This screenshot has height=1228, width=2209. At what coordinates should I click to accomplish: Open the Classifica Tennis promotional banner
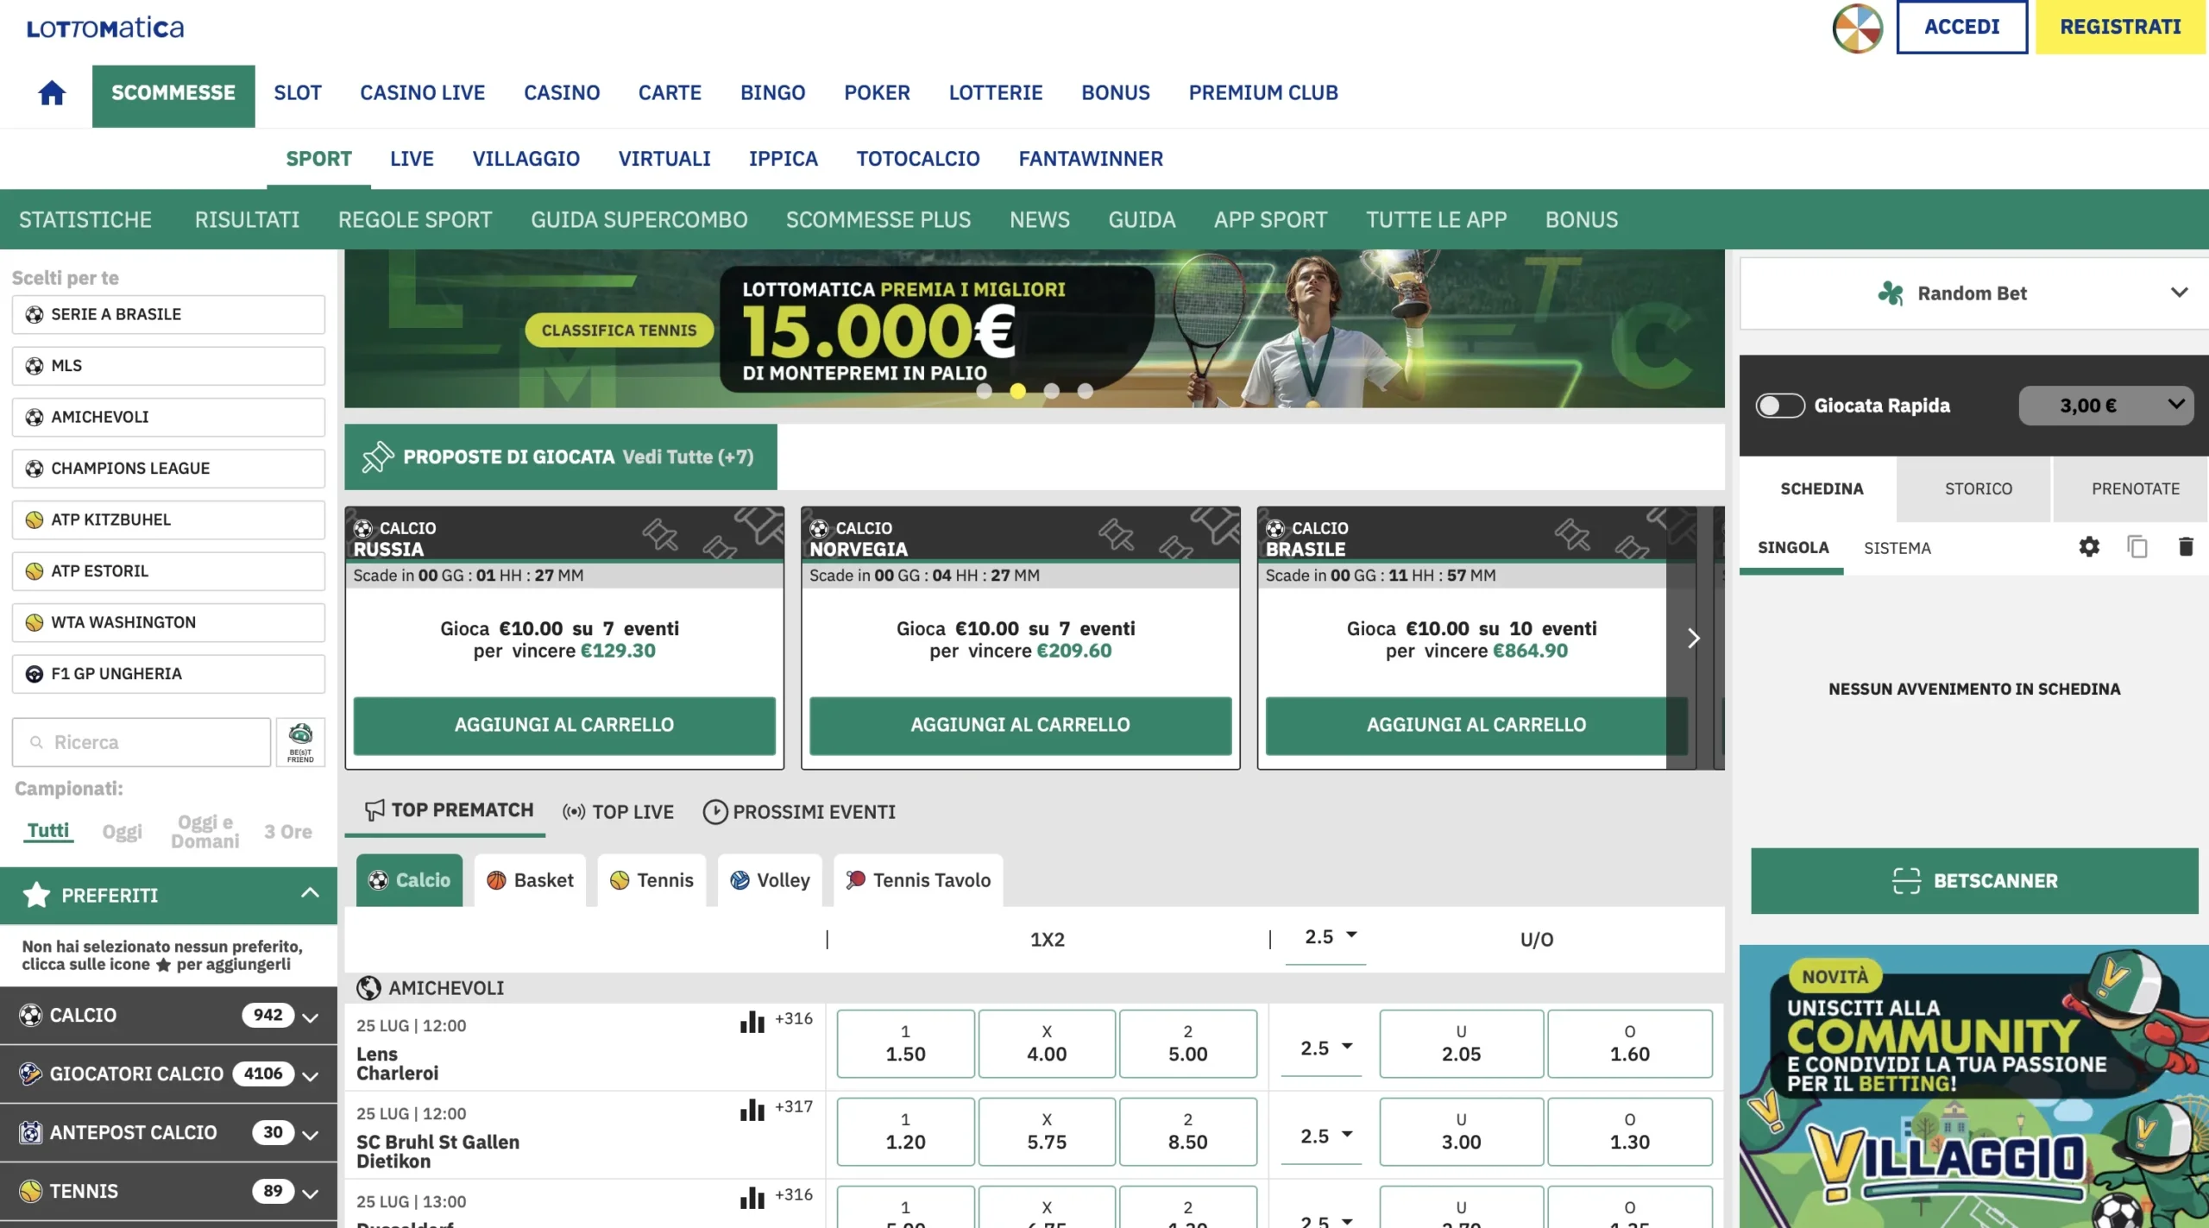click(x=1034, y=329)
